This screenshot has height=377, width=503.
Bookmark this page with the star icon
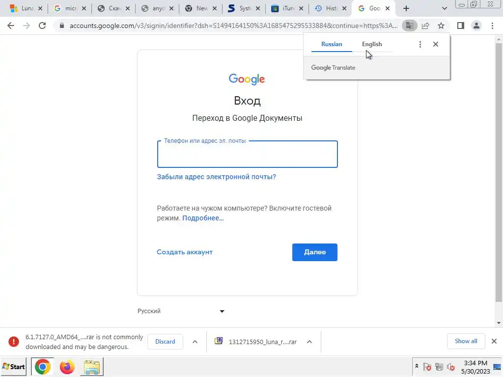tap(441, 26)
